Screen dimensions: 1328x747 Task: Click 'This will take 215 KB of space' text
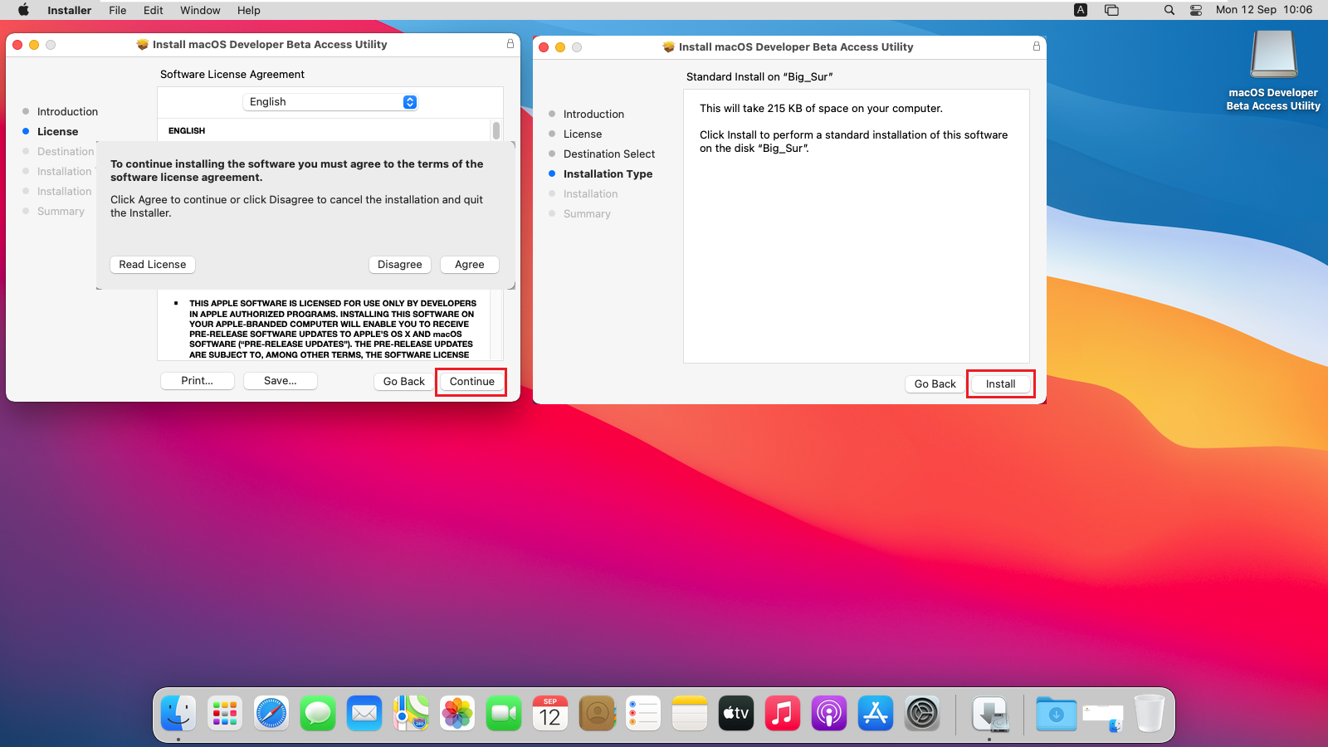point(821,108)
